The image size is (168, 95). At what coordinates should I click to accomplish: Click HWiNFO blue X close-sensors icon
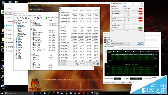tap(98, 64)
